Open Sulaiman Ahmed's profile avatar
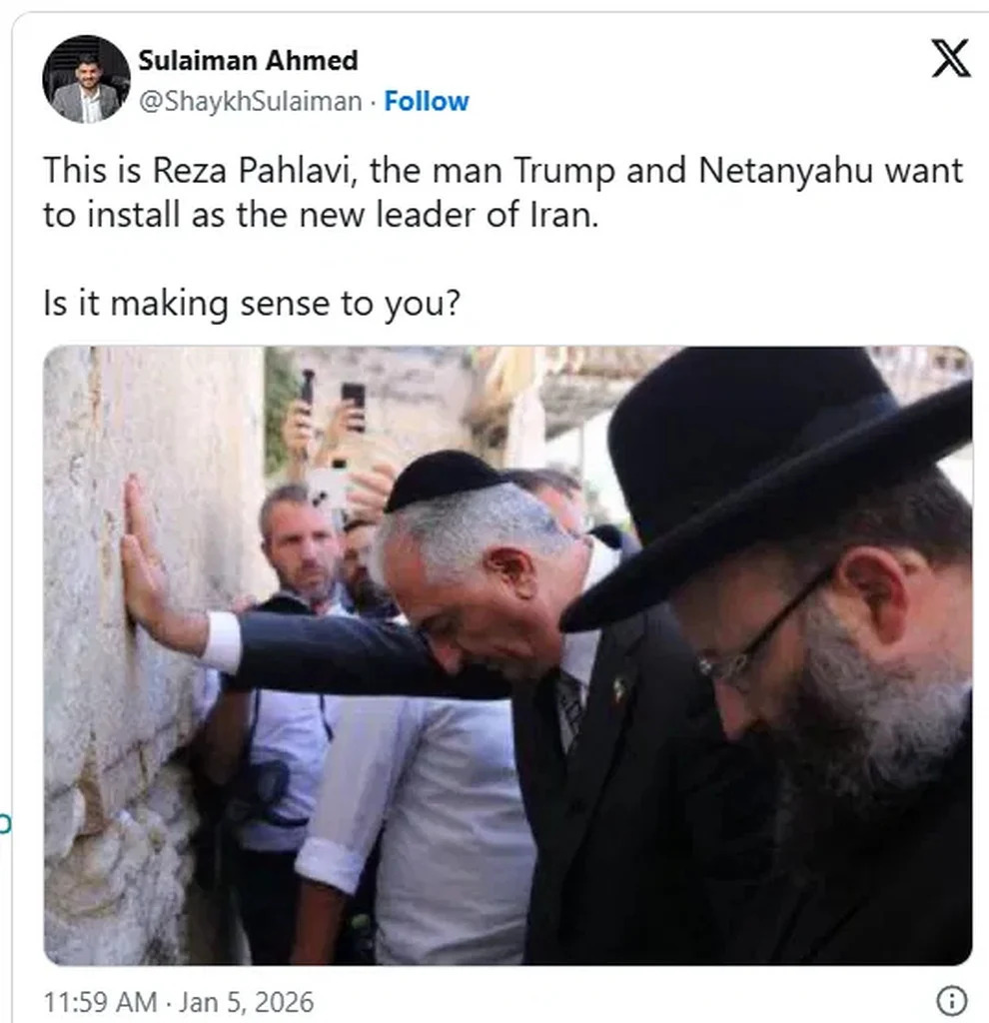The height and width of the screenshot is (1023, 989). (86, 79)
